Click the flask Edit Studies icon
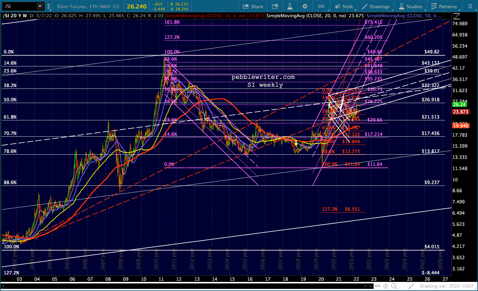Screen dimensions: 478x291 tap(290, 6)
